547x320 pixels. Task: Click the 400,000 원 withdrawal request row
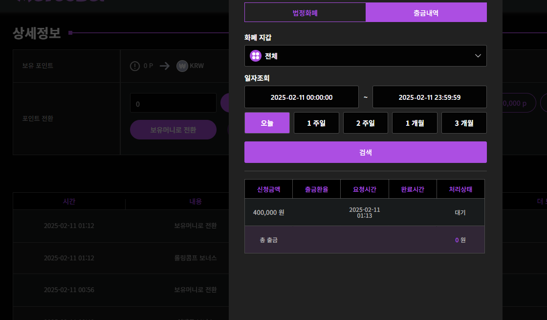[x=364, y=212]
